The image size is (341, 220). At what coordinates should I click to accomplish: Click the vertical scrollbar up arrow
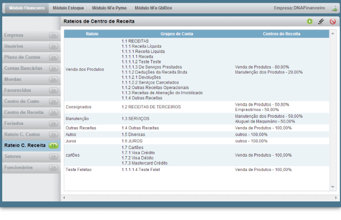[332, 34]
